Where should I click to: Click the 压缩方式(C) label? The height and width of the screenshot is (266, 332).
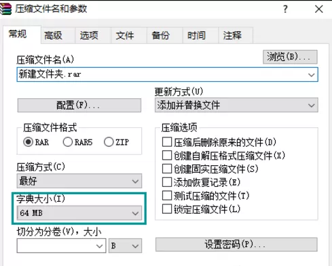41,167
